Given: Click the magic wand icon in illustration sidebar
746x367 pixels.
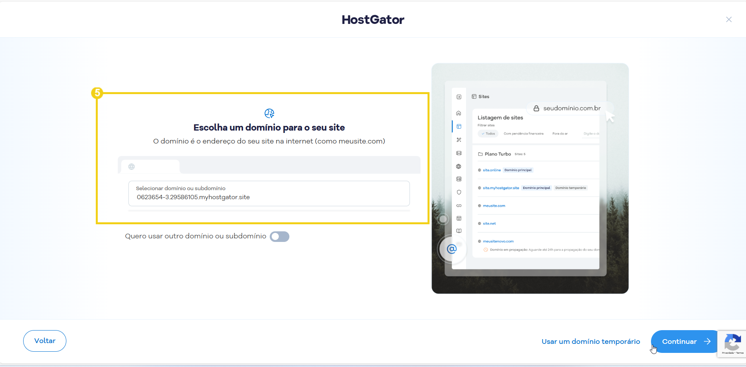Looking at the screenshot, I should tap(459, 140).
